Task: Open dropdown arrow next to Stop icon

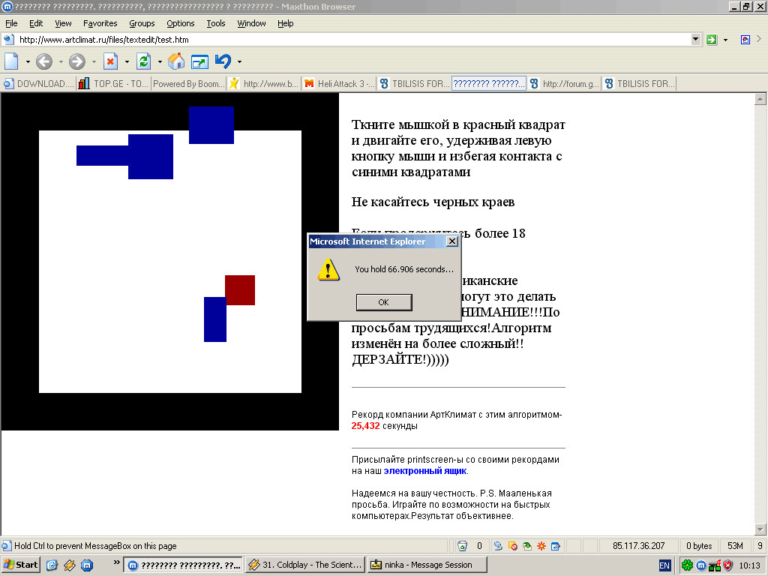Action: click(x=127, y=62)
